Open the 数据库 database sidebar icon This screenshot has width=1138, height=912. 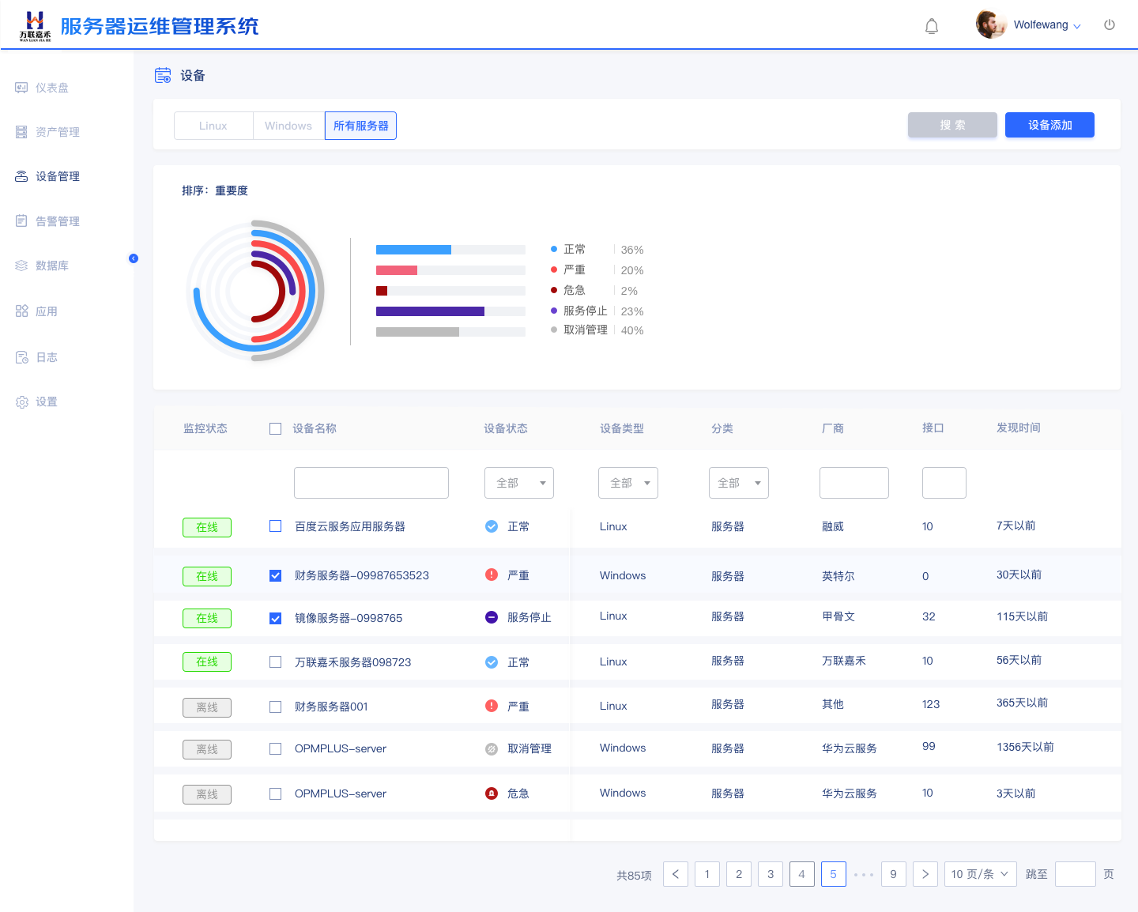coord(21,266)
